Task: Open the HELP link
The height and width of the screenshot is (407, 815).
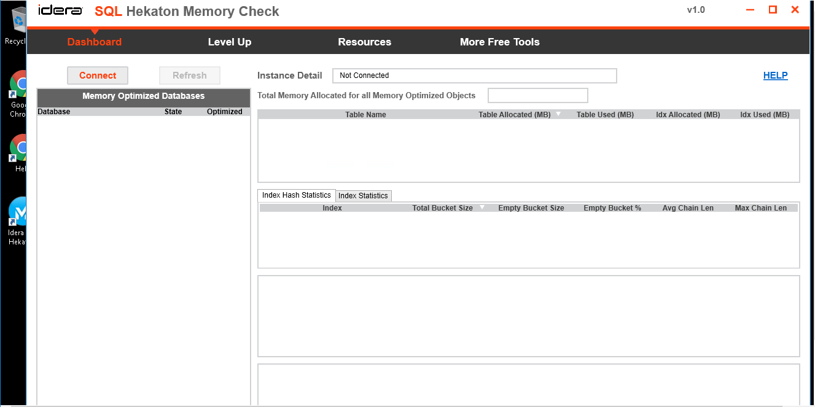Action: (x=775, y=76)
